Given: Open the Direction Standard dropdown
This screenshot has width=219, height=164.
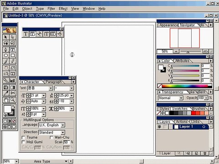Looking at the screenshot, I should point(63,133).
